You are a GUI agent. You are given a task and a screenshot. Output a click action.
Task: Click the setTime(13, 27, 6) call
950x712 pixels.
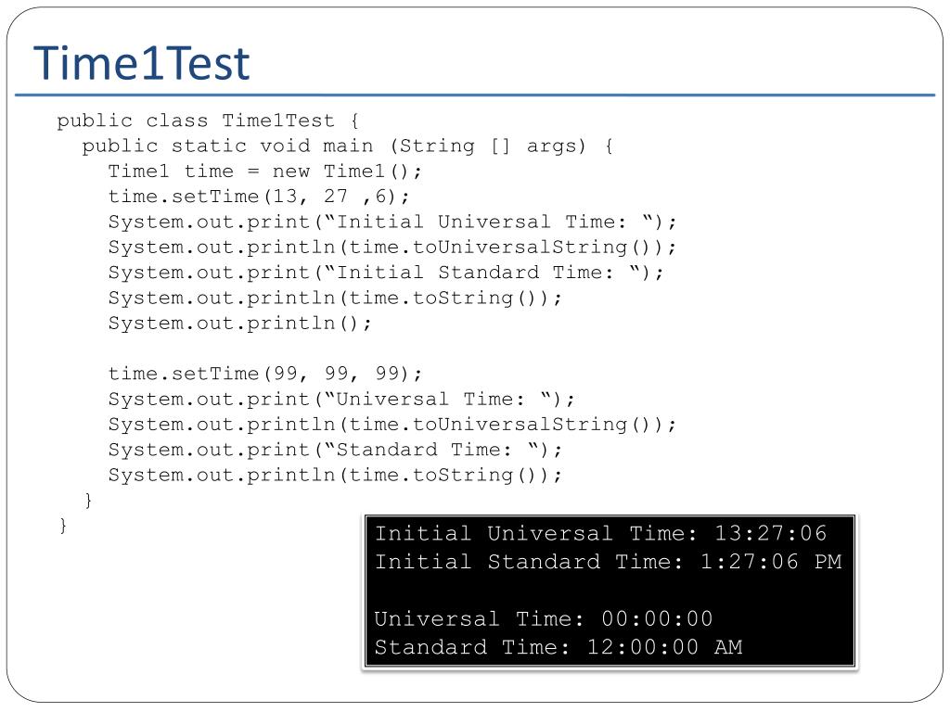click(x=258, y=197)
